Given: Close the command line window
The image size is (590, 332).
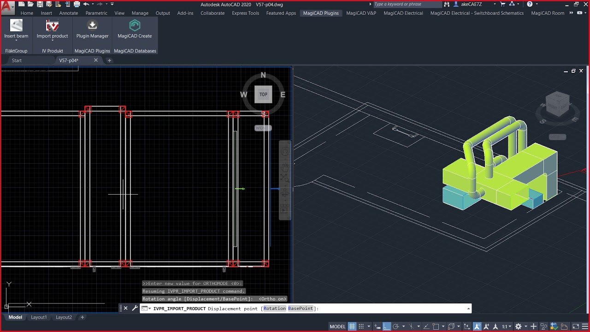Looking at the screenshot, I should pyautogui.click(x=125, y=308).
